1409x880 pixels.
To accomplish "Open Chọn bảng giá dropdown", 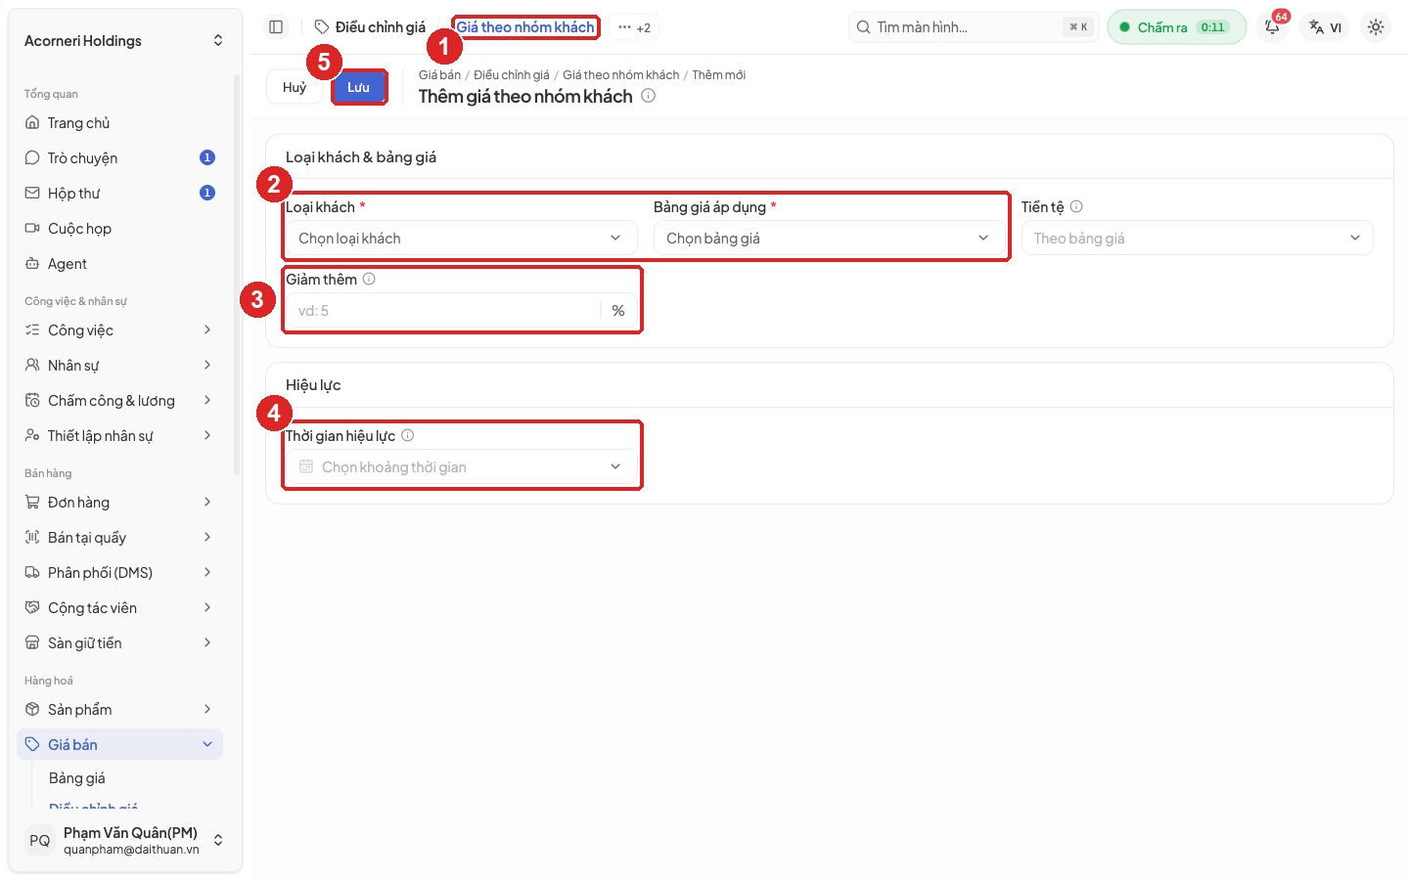I will pos(829,238).
